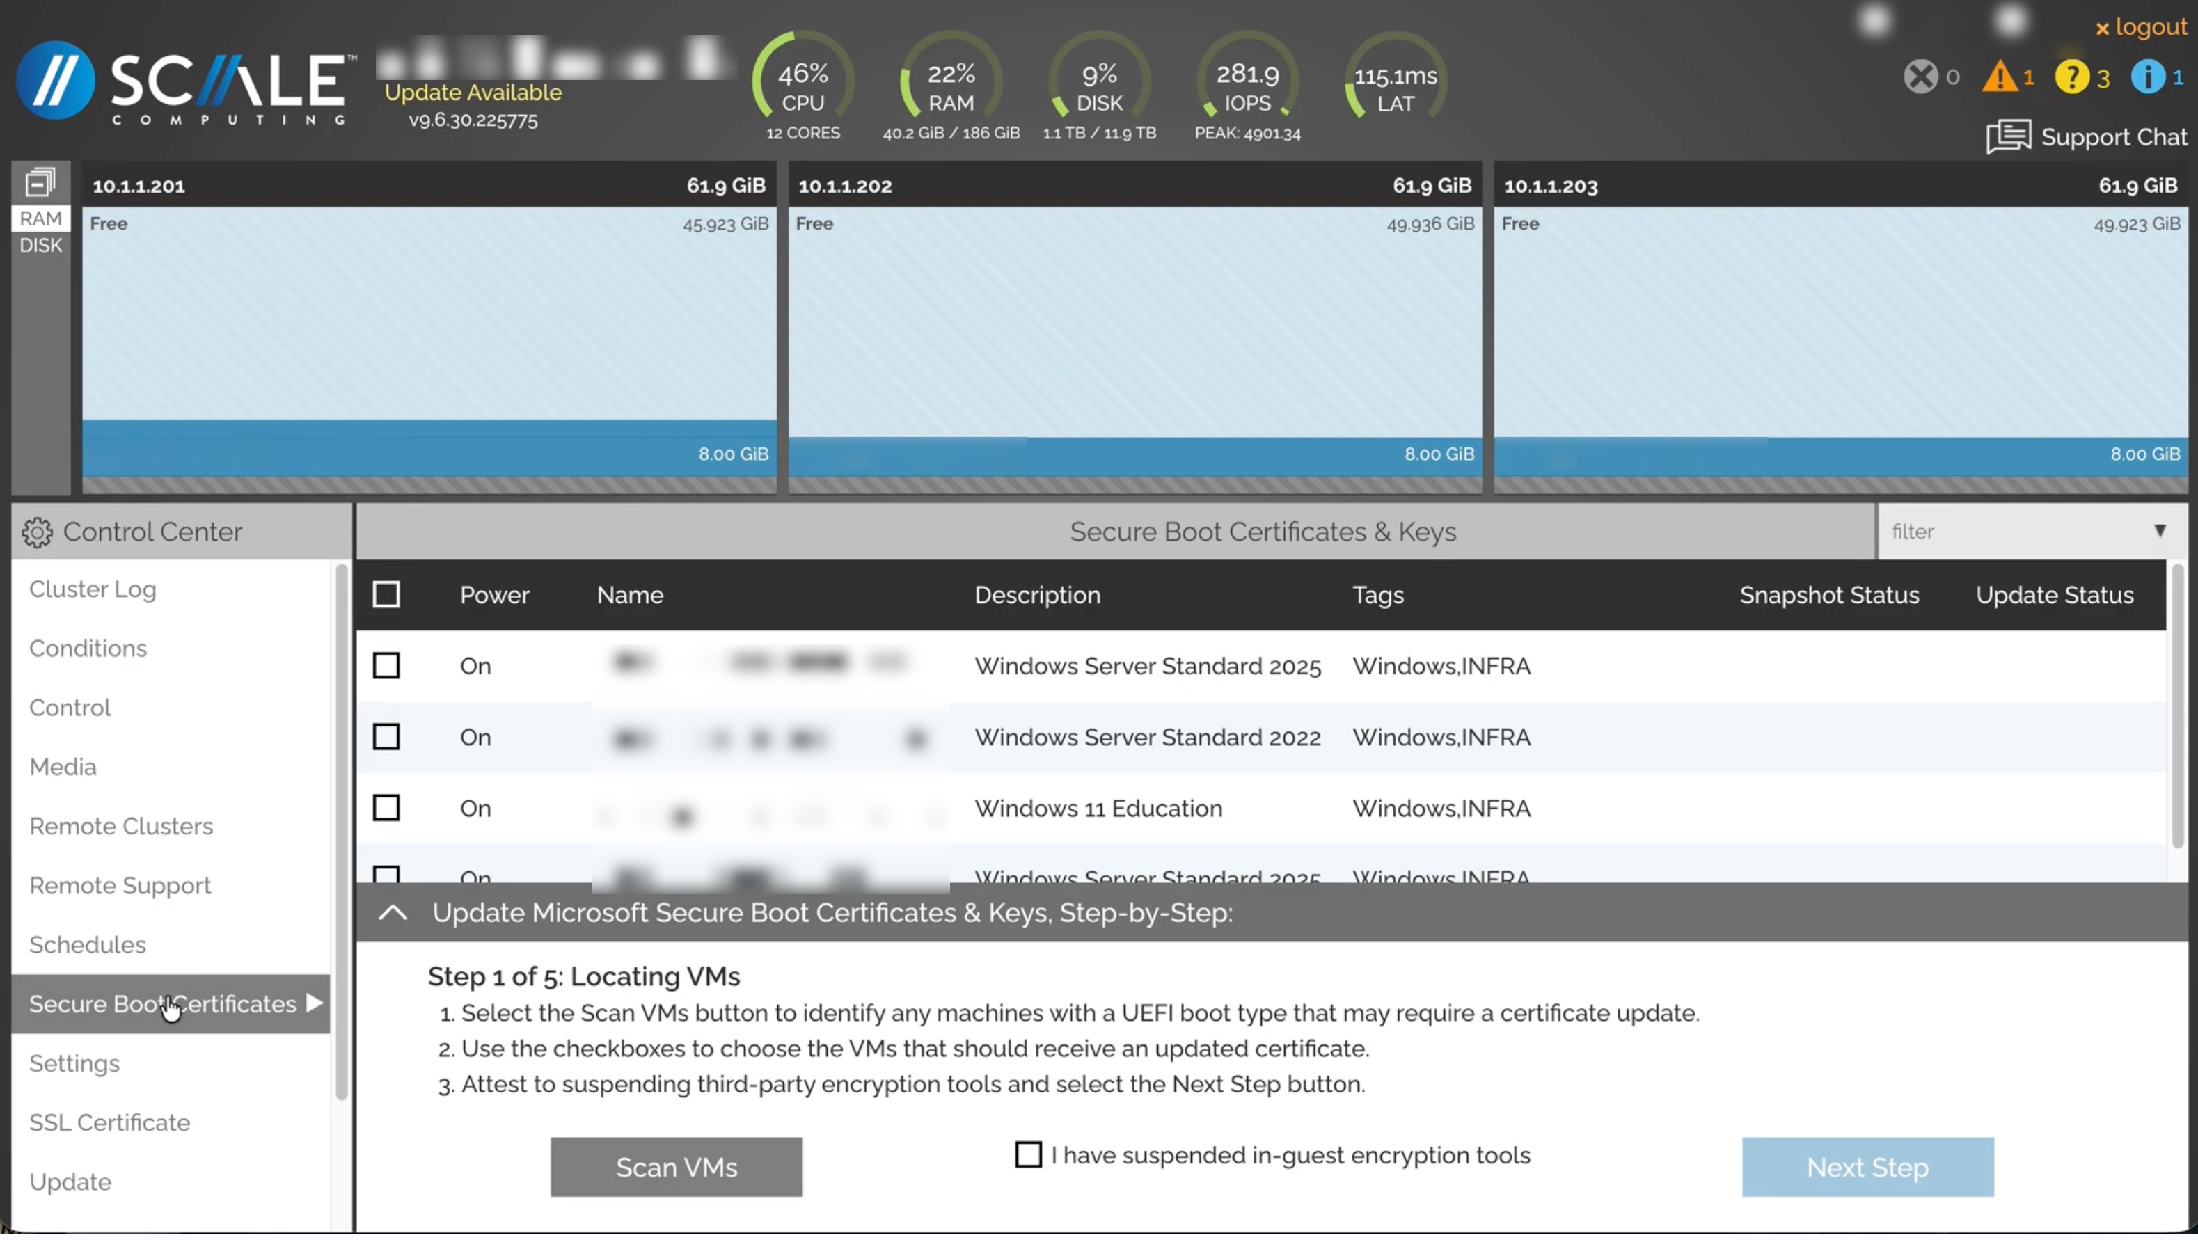Tick 'I have suspended in-guest encryption tools'
The height and width of the screenshot is (1240, 2198).
(x=1028, y=1154)
